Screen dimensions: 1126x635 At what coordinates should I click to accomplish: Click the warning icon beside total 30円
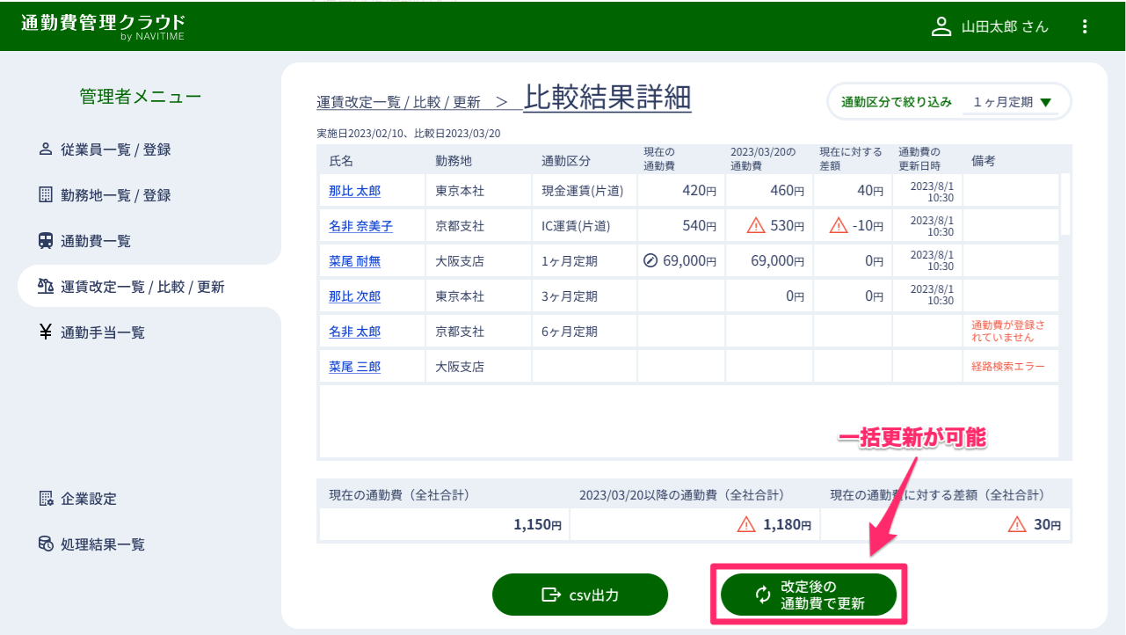(1017, 524)
